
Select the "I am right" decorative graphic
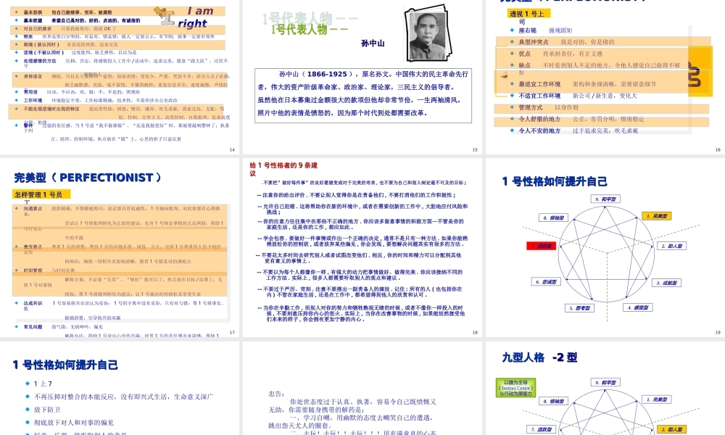pos(197,17)
